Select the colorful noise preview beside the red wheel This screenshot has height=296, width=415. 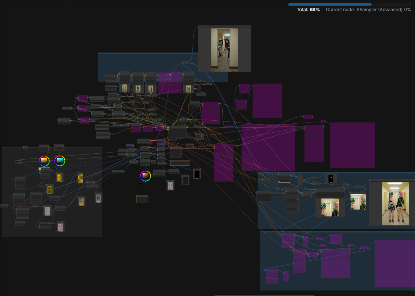(x=170, y=185)
